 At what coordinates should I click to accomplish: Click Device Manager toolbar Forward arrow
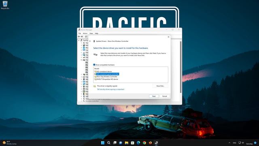(82, 36)
